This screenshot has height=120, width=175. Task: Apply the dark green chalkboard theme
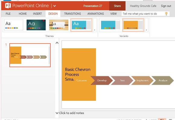[x=36, y=25]
